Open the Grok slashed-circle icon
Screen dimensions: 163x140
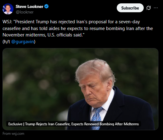(148, 8)
